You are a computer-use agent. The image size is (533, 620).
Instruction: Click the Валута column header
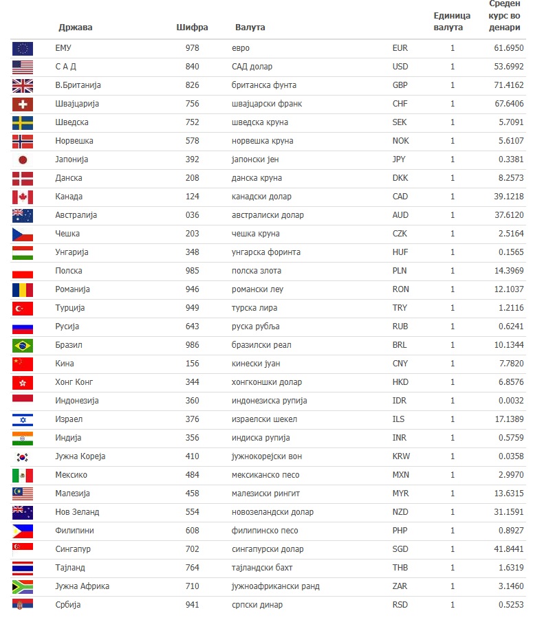[x=250, y=27]
